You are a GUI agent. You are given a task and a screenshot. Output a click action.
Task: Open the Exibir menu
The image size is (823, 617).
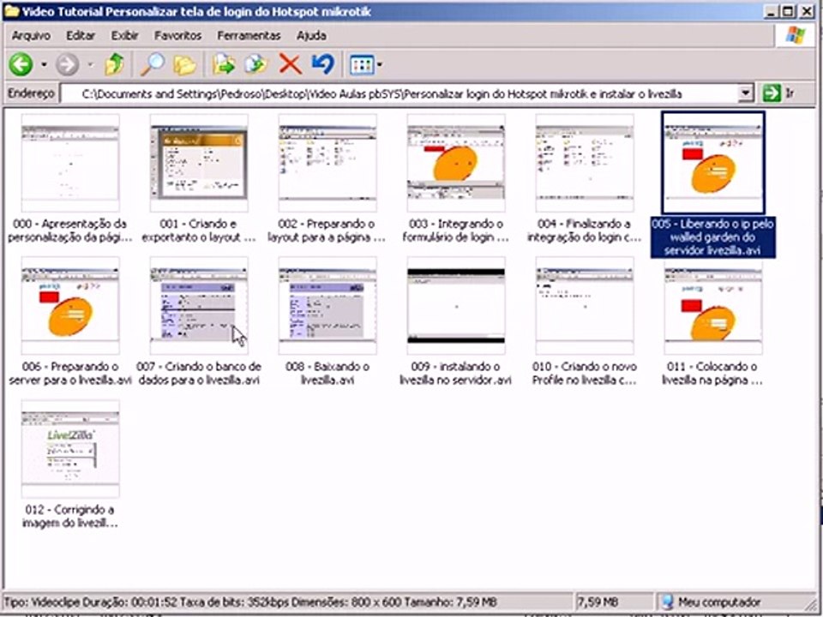coord(124,36)
